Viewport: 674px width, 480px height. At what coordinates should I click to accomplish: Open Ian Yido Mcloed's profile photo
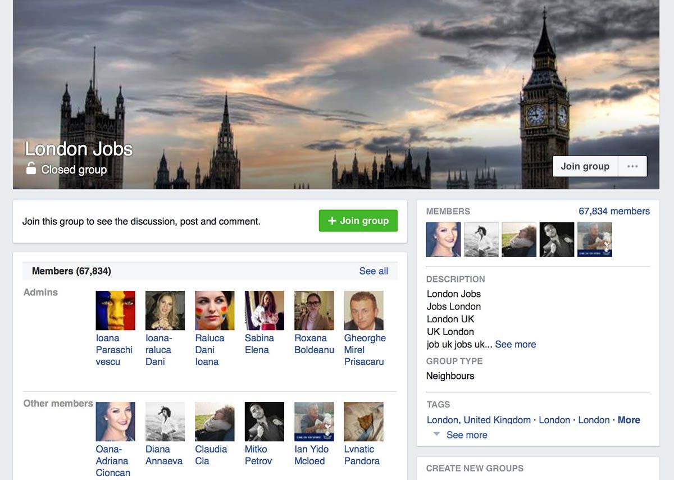point(314,422)
